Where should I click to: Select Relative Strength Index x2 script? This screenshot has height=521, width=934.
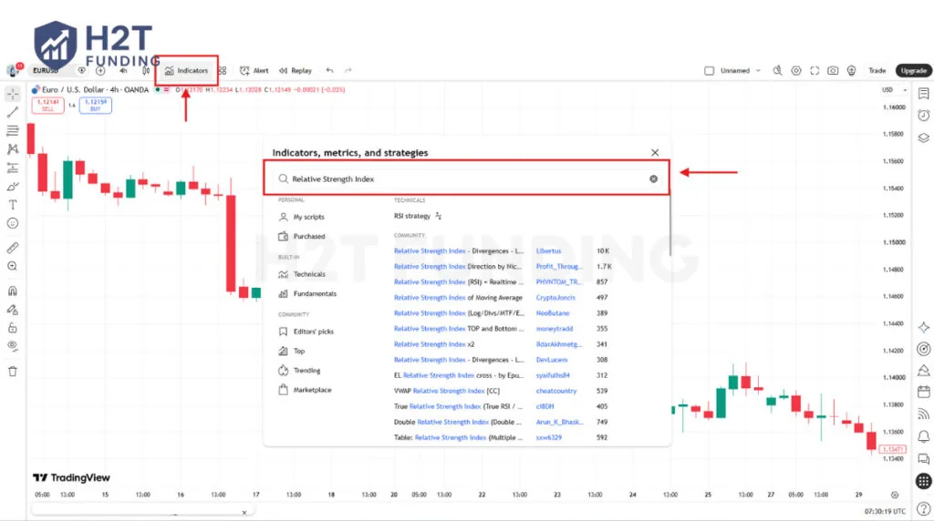[434, 344]
